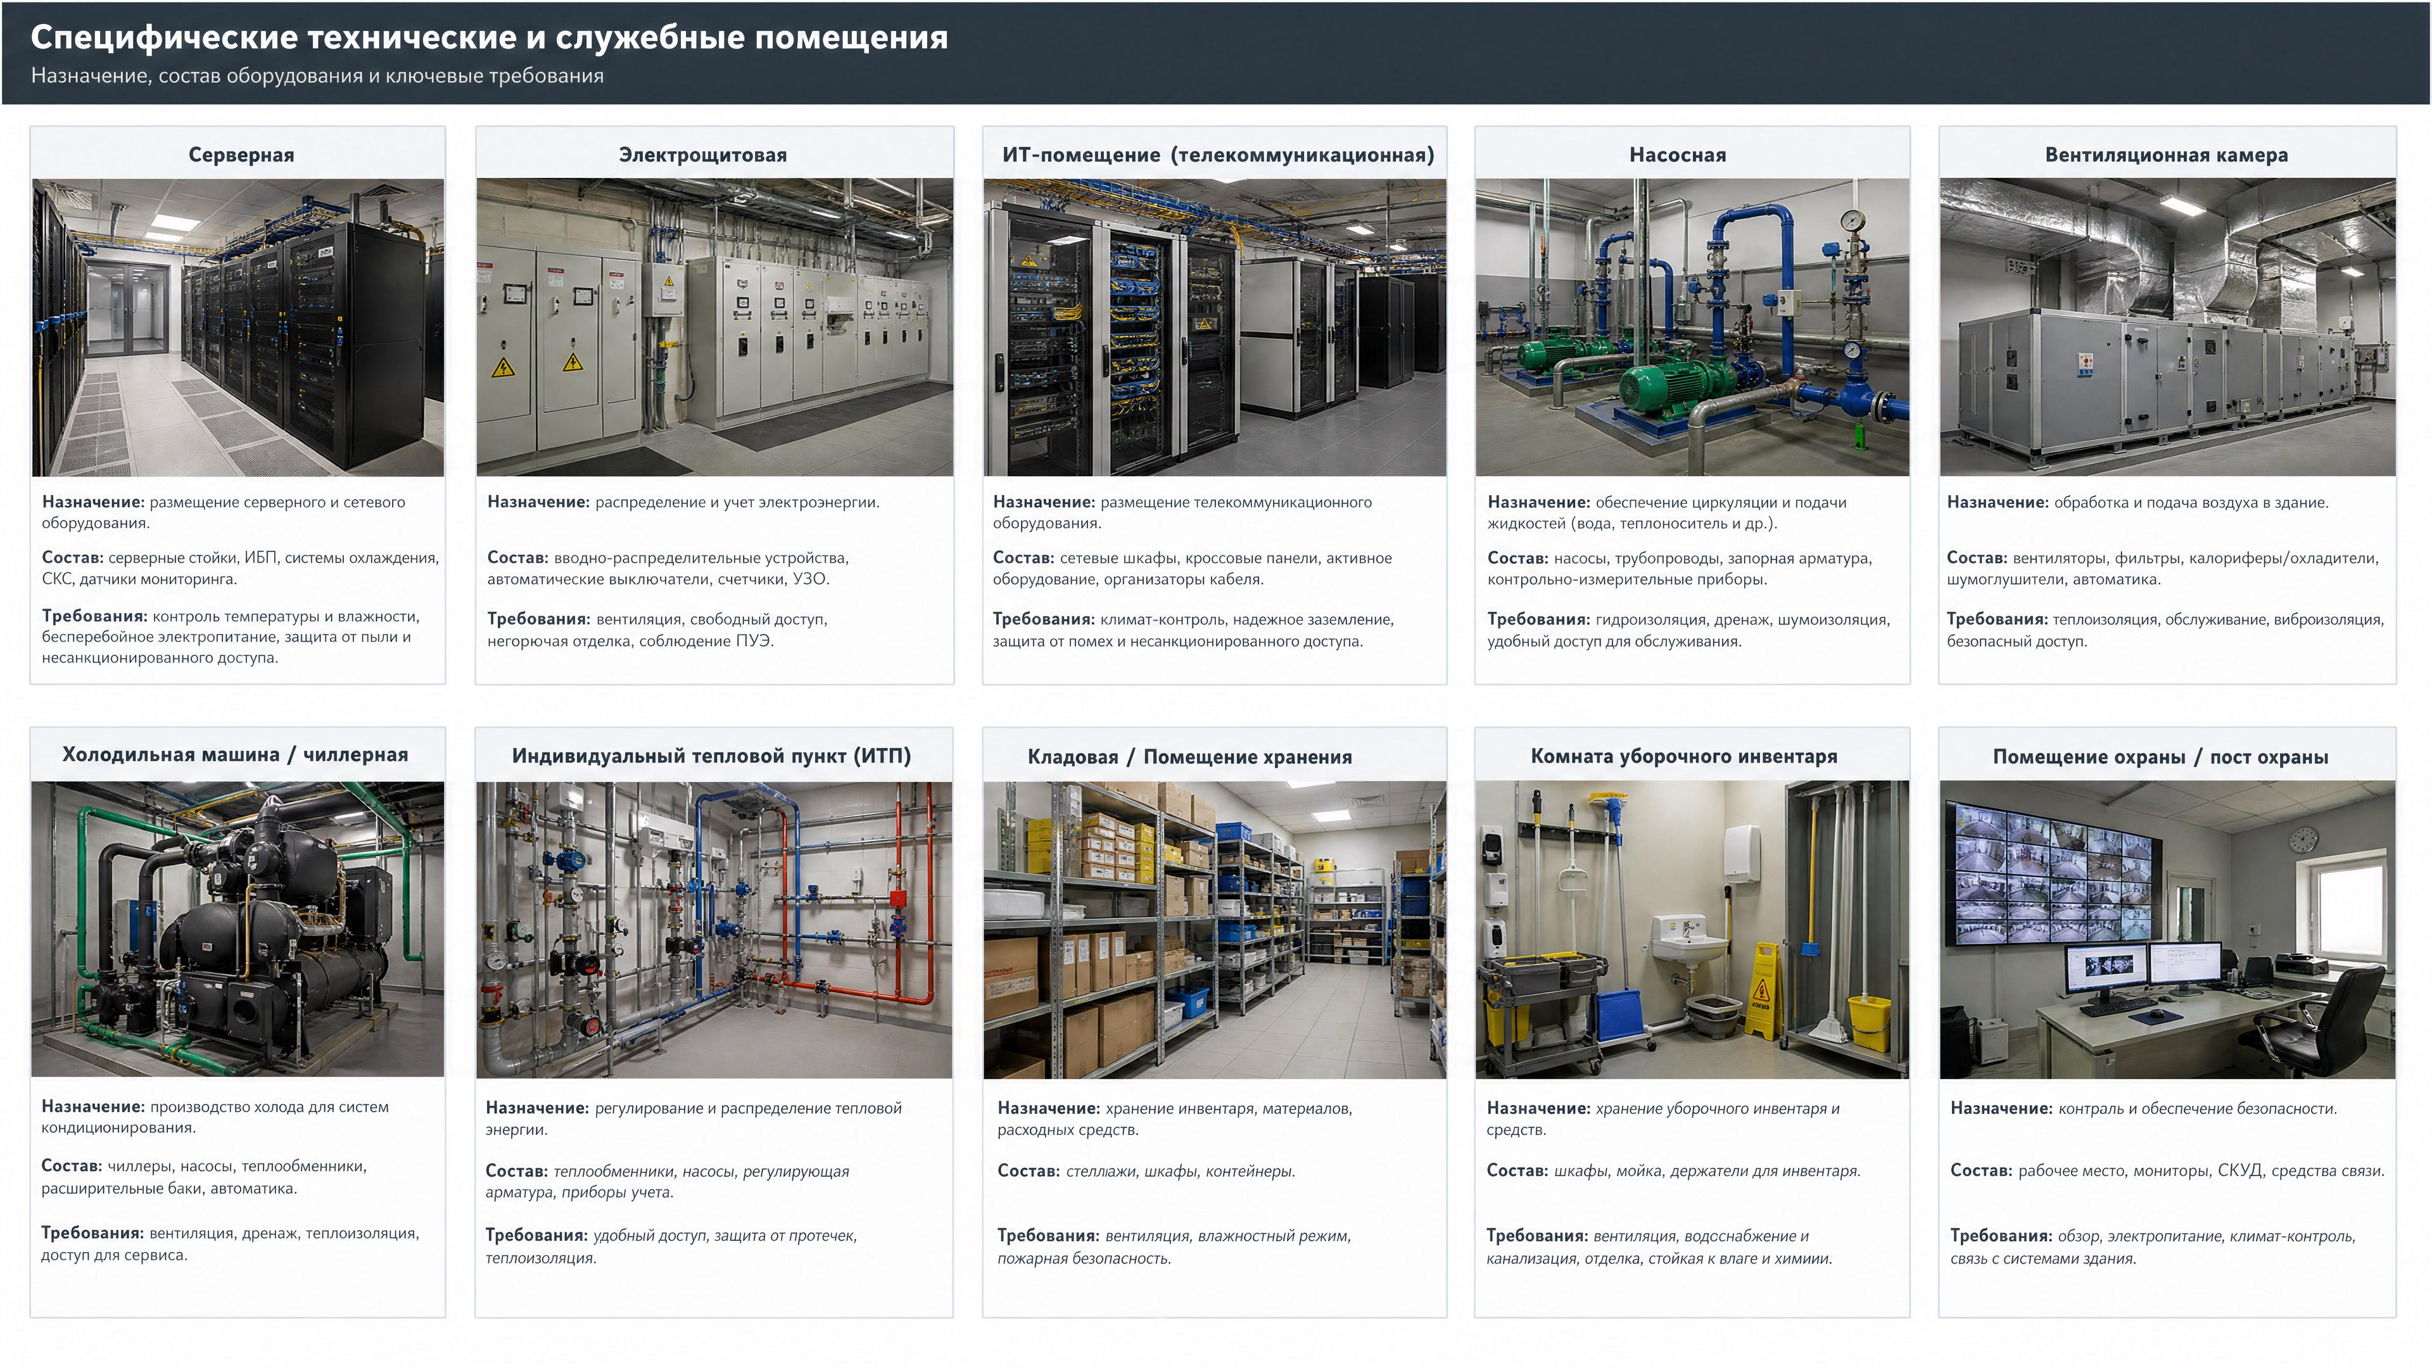Viewport: 2432px width, 1368px height.
Task: Click the main title Специфические технические помещения
Action: [489, 37]
